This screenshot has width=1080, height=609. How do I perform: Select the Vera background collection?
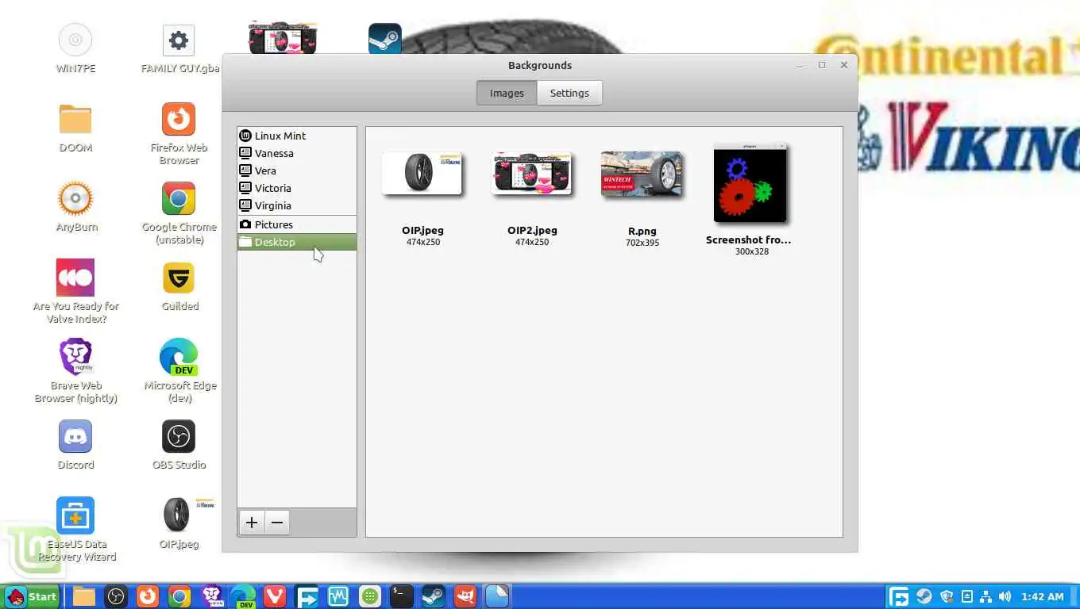pyautogui.click(x=296, y=170)
